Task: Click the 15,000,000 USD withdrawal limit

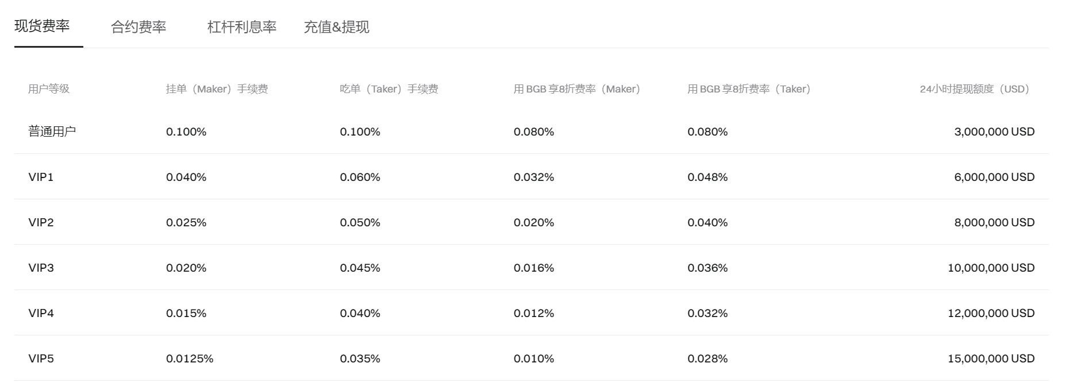Action: pos(991,358)
